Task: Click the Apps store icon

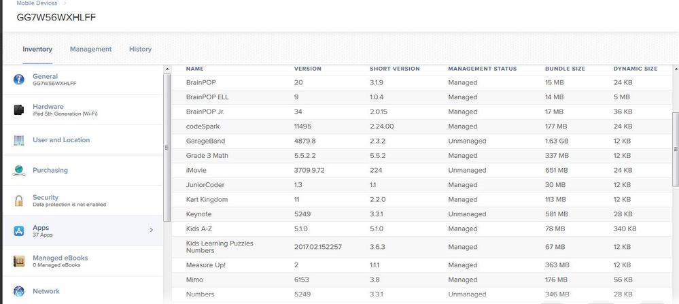Action: pyautogui.click(x=18, y=231)
